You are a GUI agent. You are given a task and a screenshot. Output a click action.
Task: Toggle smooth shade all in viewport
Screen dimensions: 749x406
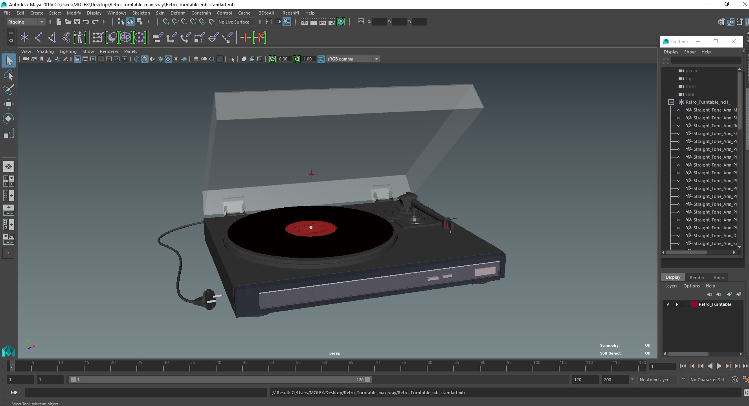[145, 59]
